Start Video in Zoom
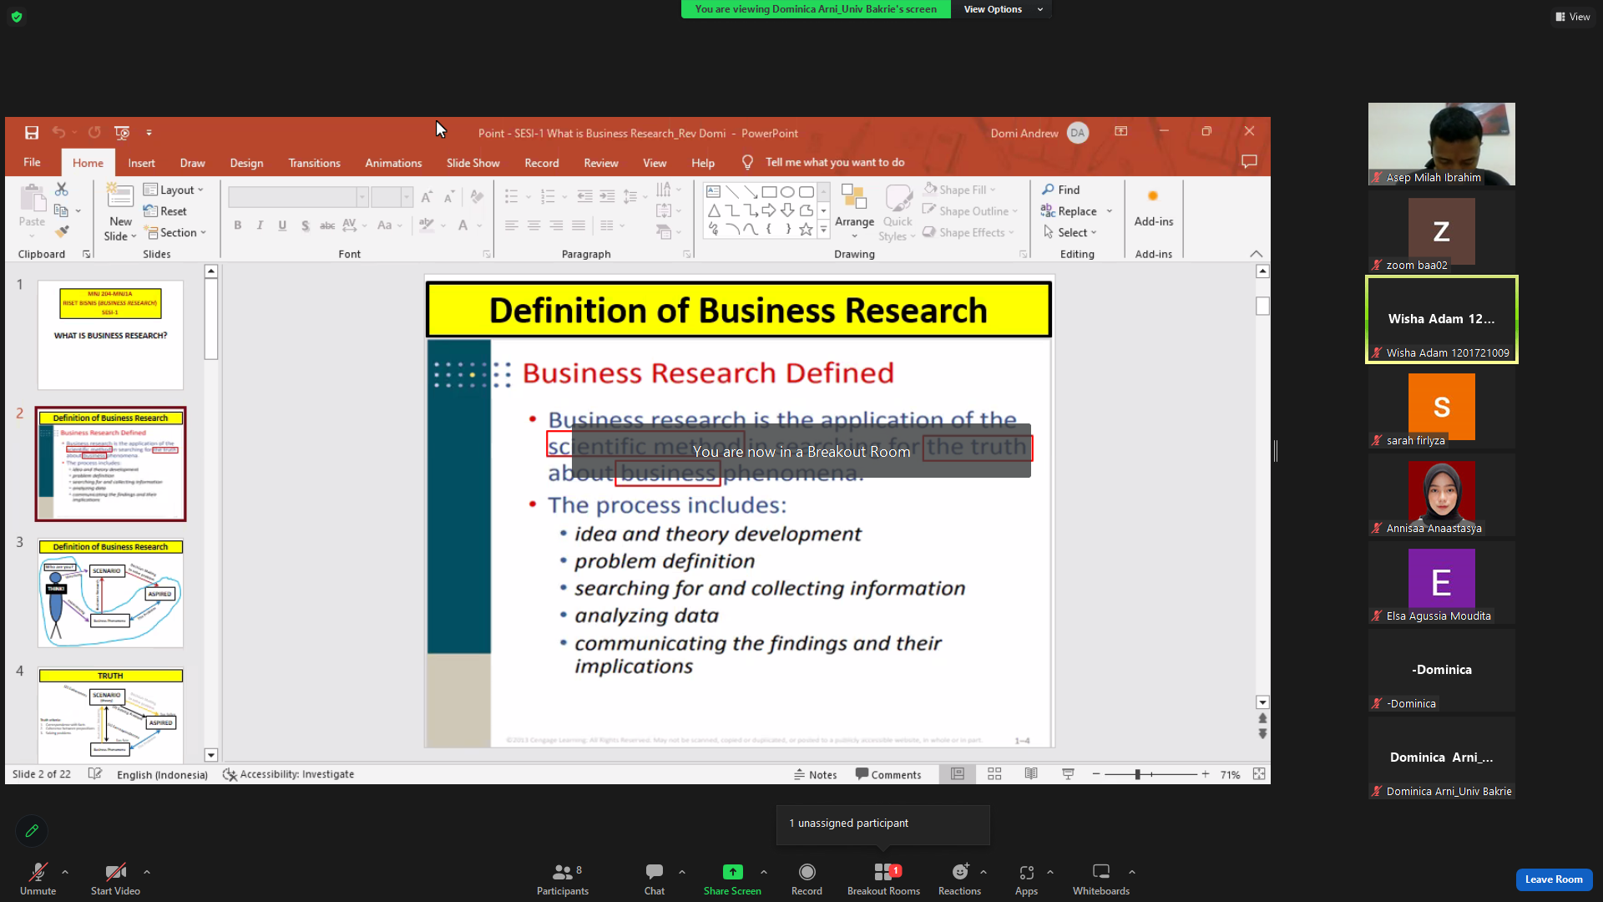1603x902 pixels. coord(115,879)
